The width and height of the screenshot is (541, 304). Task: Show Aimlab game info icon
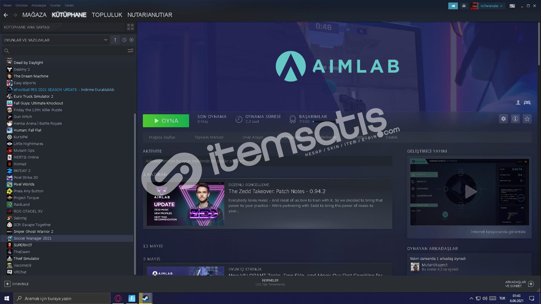pos(515,119)
